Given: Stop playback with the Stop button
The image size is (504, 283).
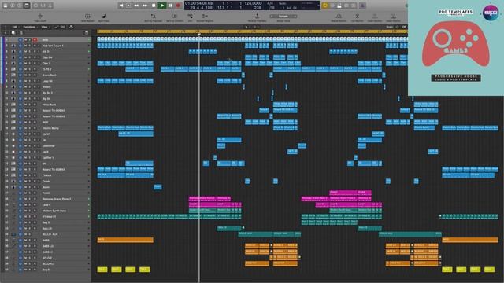Looking at the screenshot, I should pos(154,6).
